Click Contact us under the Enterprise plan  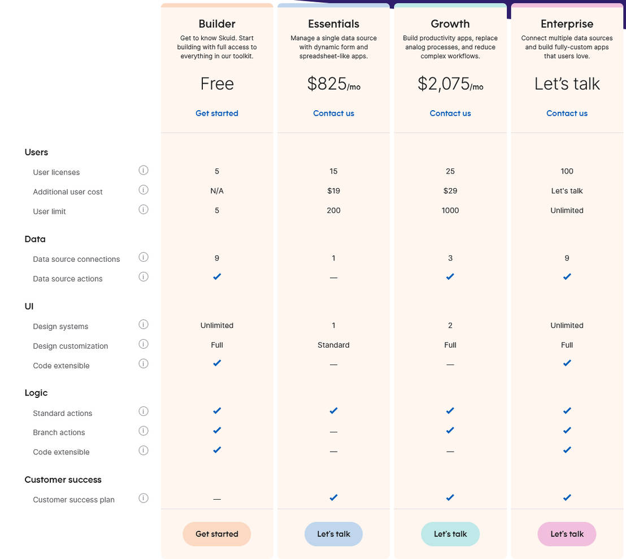pyautogui.click(x=567, y=113)
